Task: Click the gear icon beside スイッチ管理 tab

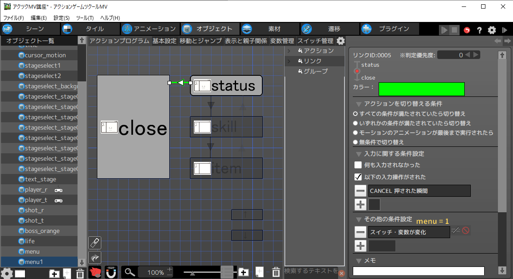Action: [341, 41]
